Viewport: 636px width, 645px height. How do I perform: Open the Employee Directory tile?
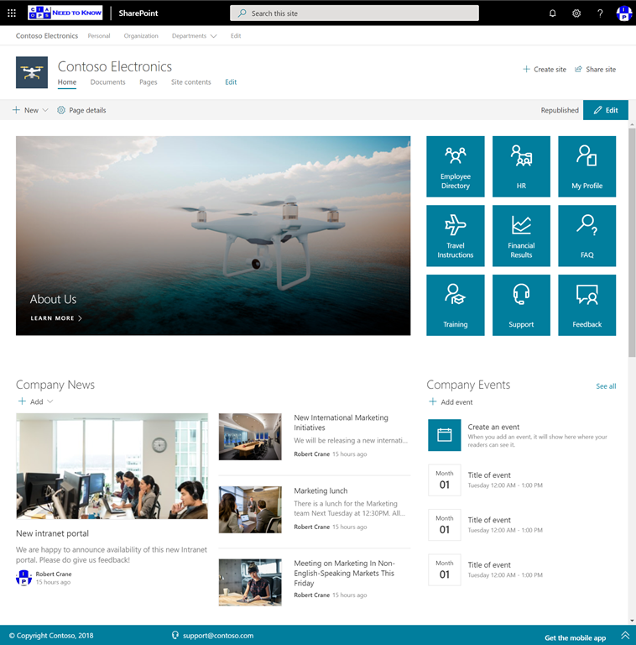coord(456,166)
